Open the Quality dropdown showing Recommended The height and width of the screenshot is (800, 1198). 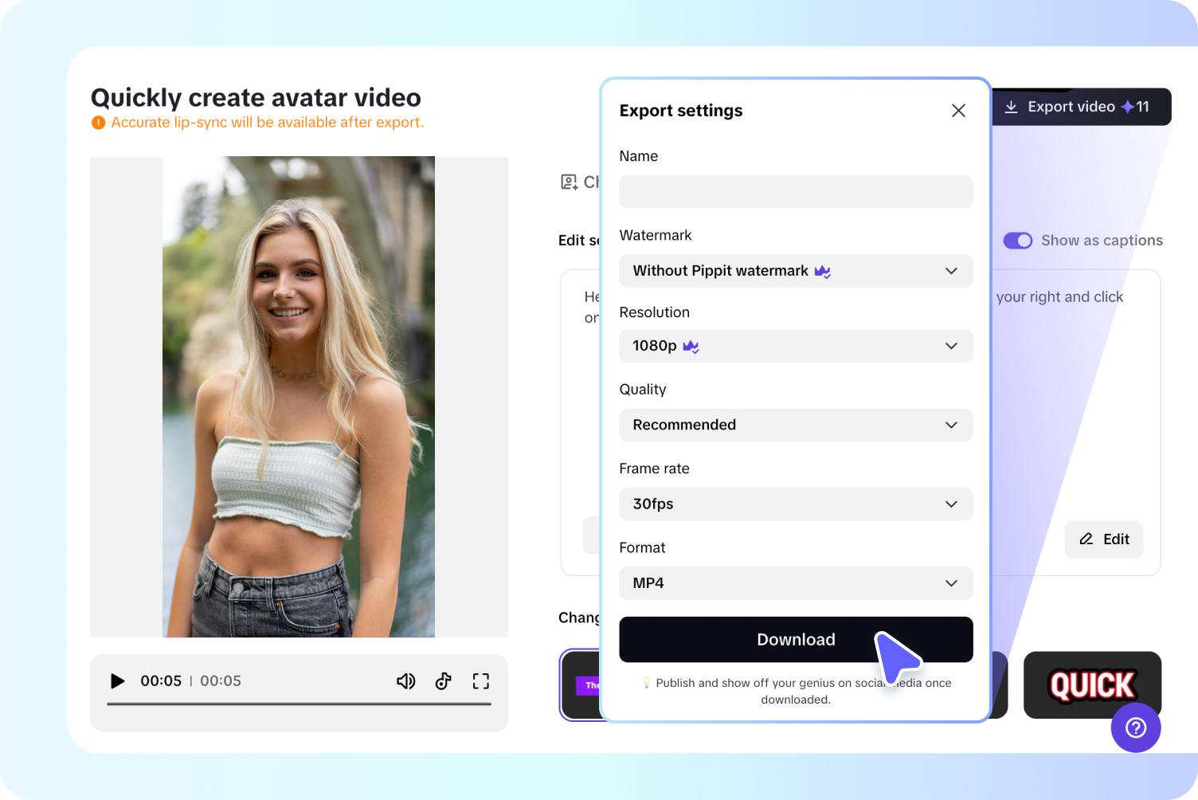(x=795, y=425)
